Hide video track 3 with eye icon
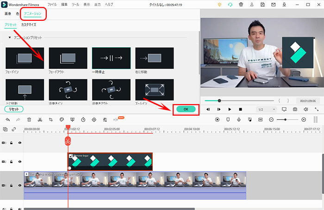 coord(20,142)
